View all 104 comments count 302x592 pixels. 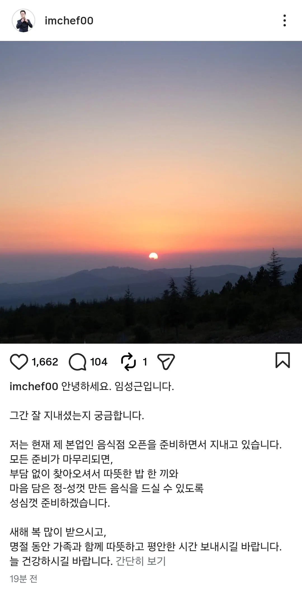[x=99, y=362]
